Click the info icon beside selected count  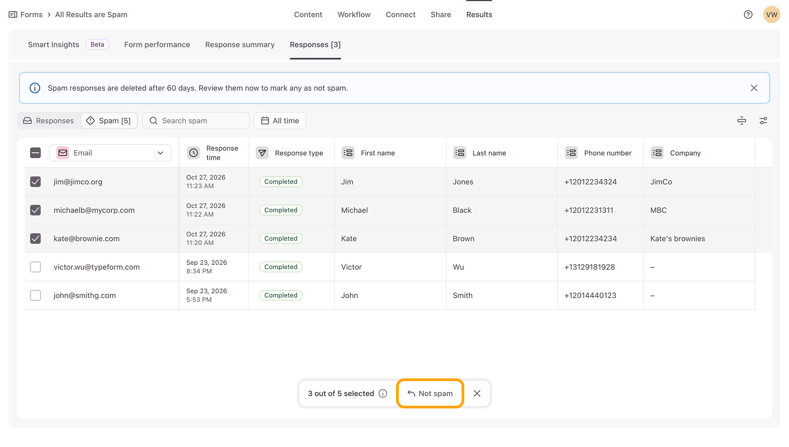point(383,393)
